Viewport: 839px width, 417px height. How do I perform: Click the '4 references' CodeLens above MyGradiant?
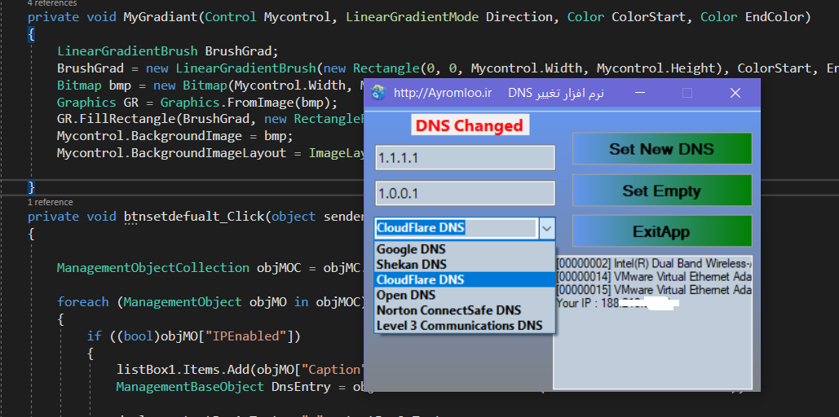tap(52, 3)
